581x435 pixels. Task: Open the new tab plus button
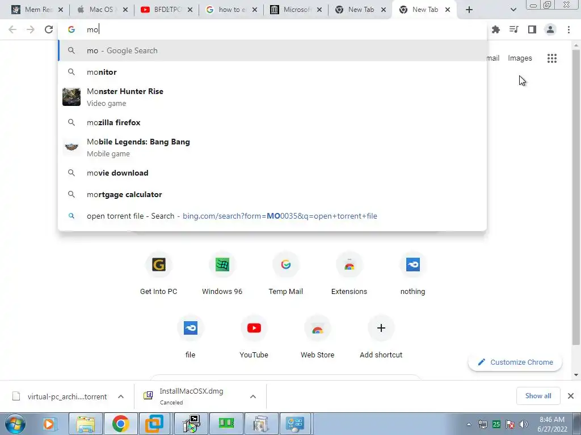469,10
